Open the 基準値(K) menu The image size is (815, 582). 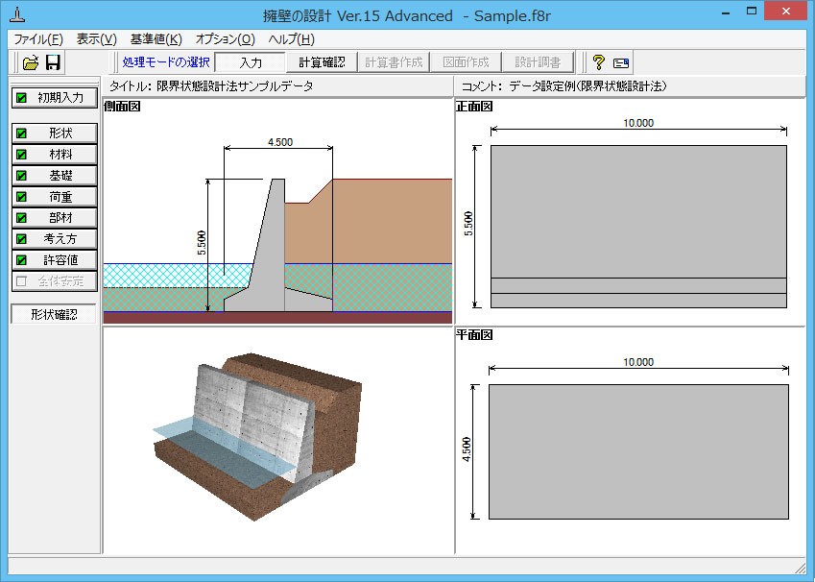click(x=156, y=39)
